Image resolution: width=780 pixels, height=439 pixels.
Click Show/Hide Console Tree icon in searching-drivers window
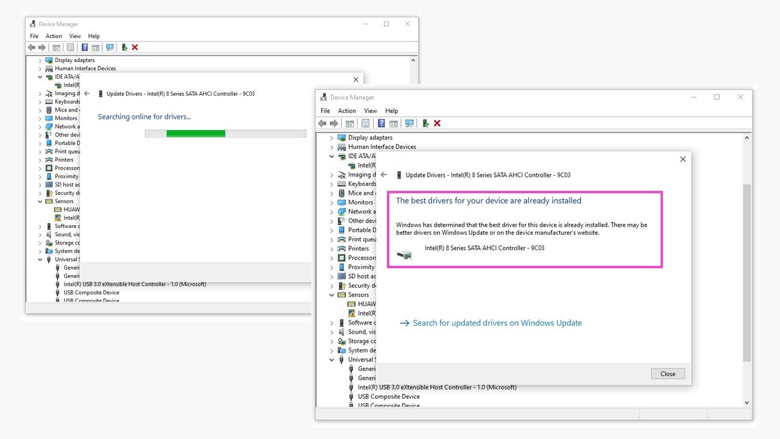[57, 48]
